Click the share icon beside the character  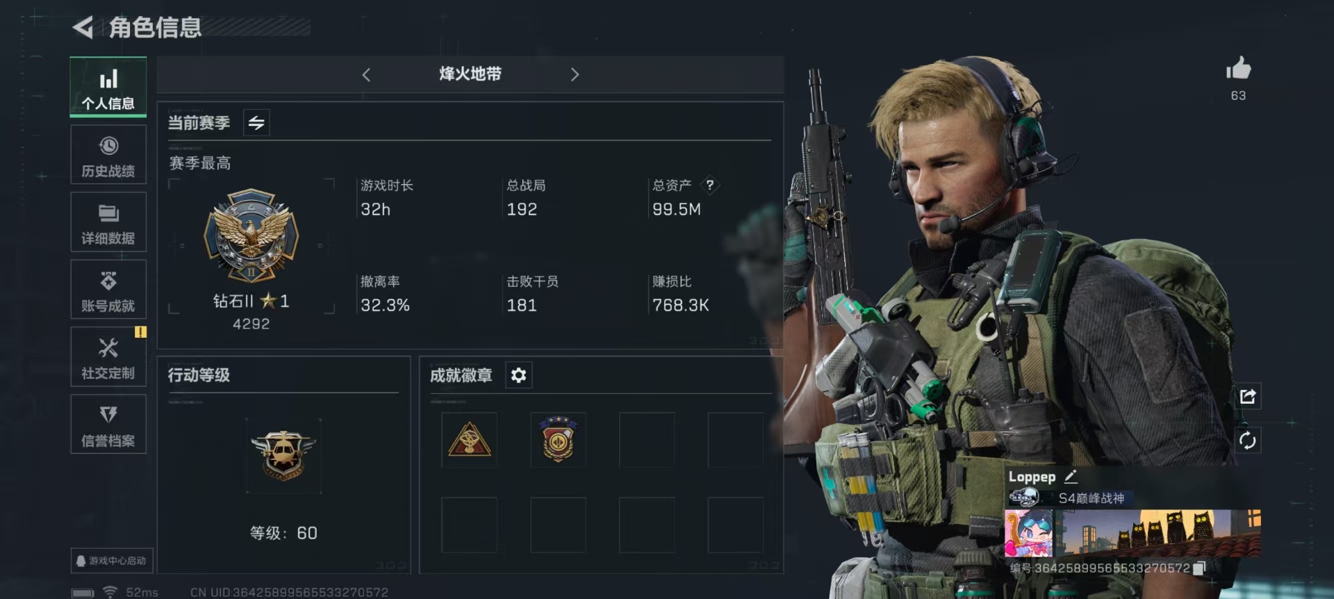(1247, 396)
